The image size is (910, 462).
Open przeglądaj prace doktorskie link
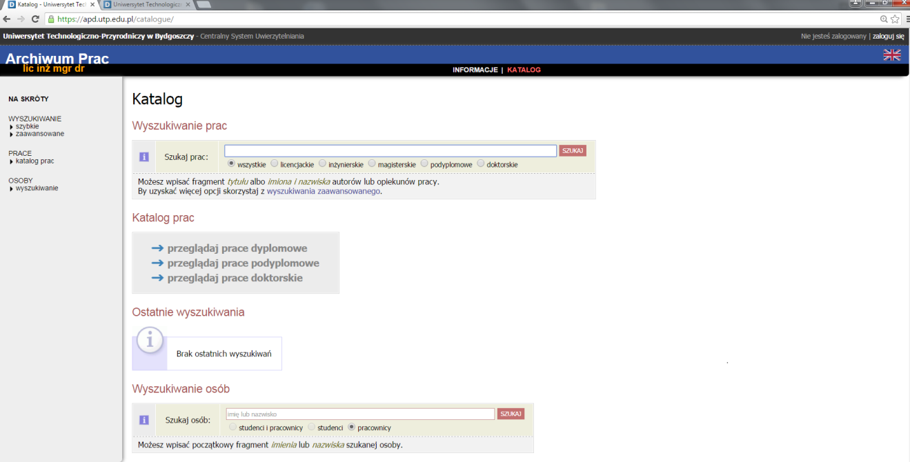[x=235, y=278]
